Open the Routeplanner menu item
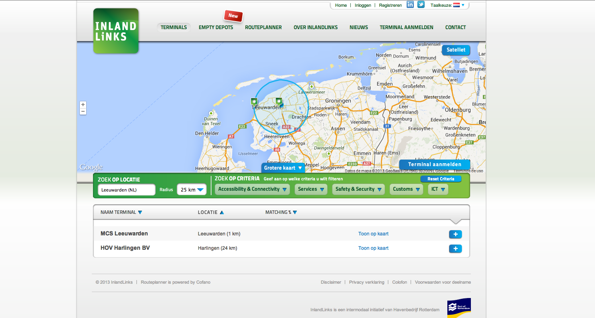 [x=263, y=28]
